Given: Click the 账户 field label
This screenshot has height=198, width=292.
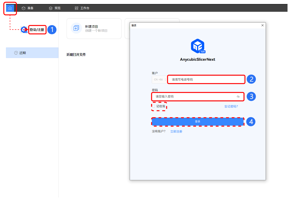Looking at the screenshot, I should tap(155, 73).
